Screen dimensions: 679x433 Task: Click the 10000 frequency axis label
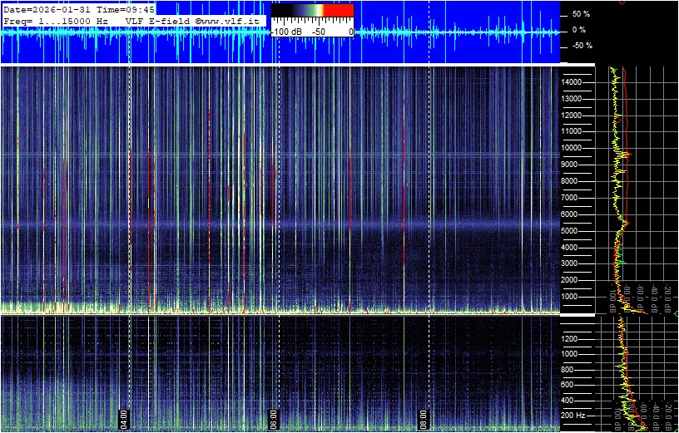572,148
